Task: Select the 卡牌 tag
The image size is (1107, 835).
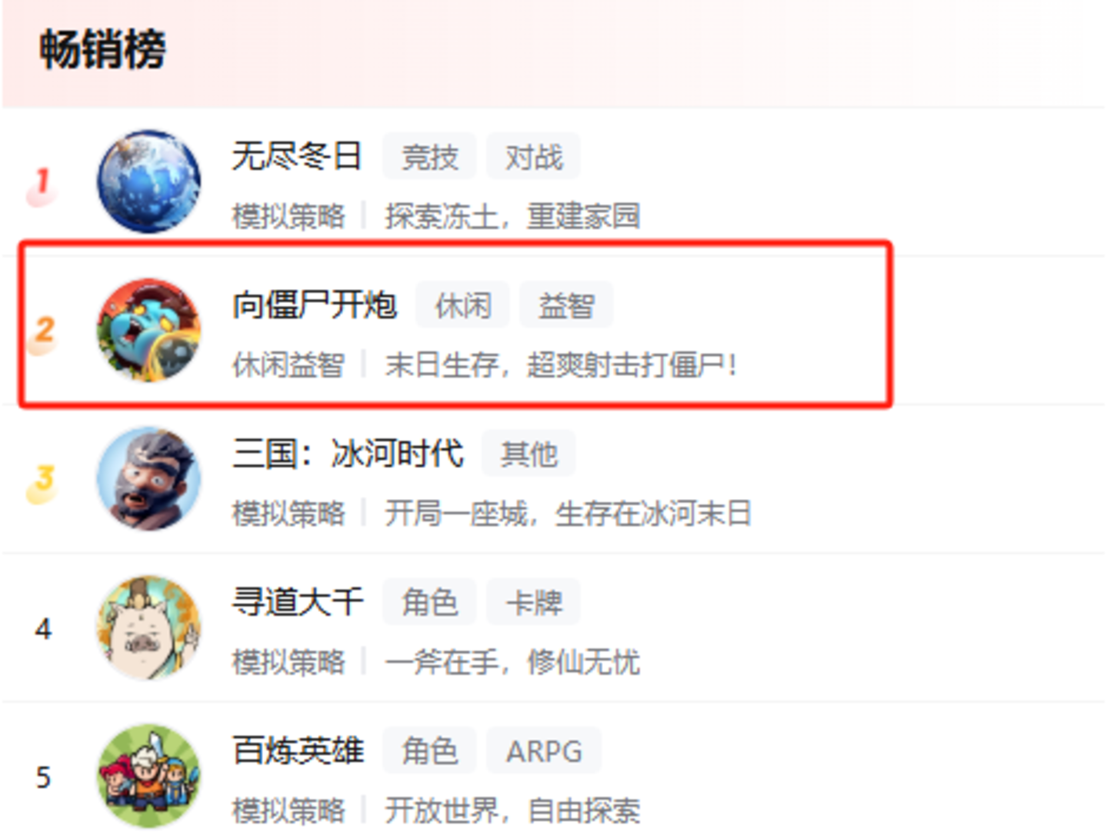Action: point(533,602)
